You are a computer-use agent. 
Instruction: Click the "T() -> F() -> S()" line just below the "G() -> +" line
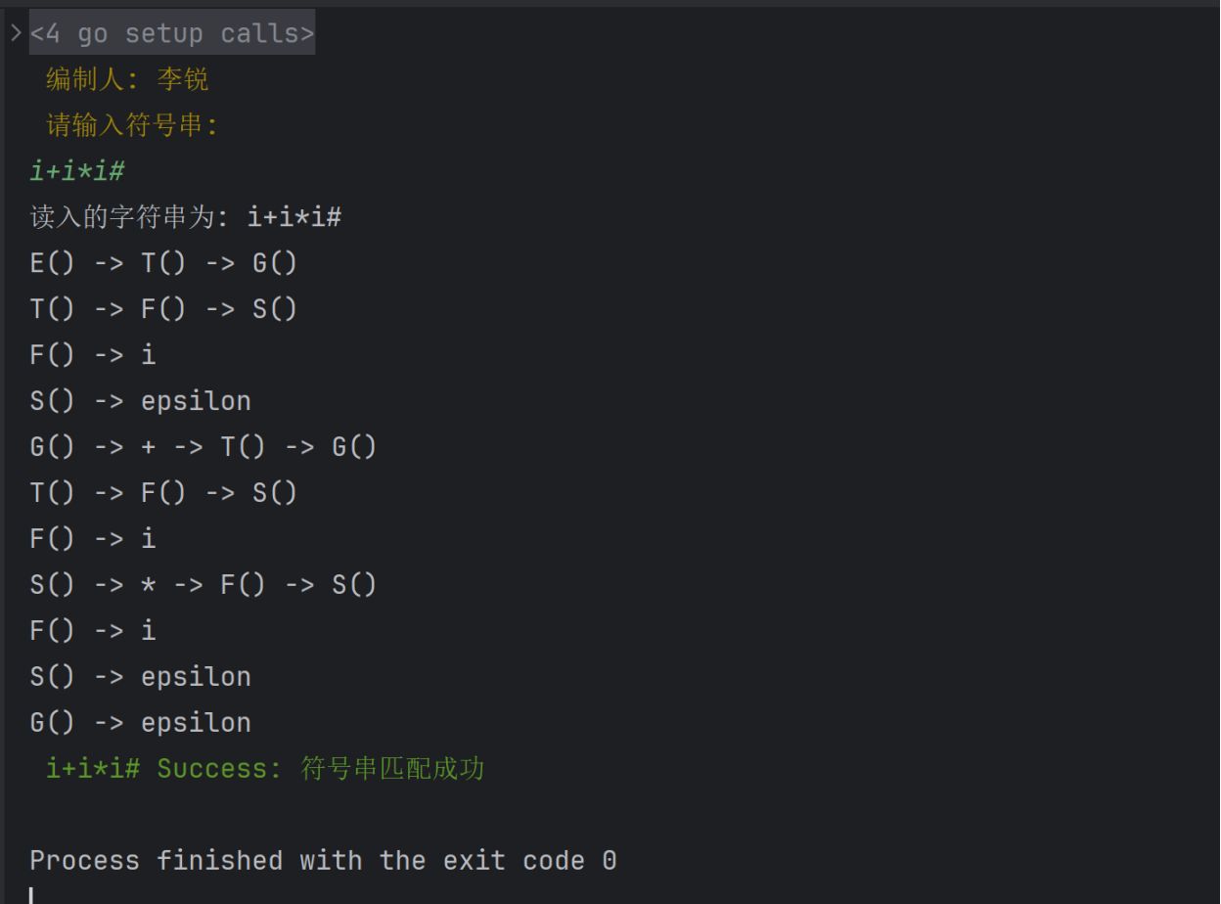(163, 493)
